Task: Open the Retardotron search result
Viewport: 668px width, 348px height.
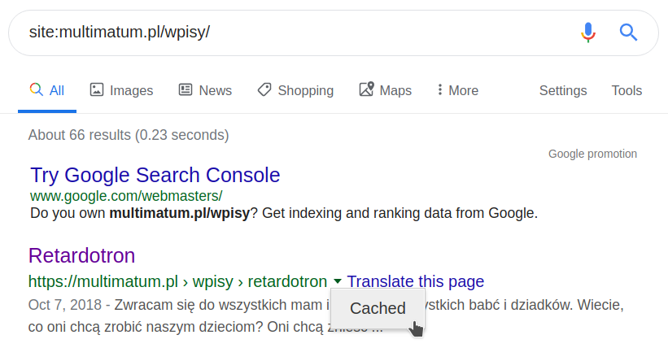Action: [81, 256]
